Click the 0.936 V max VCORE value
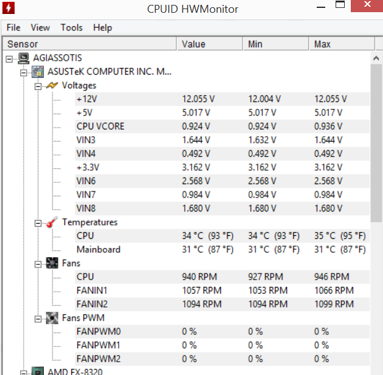 pos(328,126)
